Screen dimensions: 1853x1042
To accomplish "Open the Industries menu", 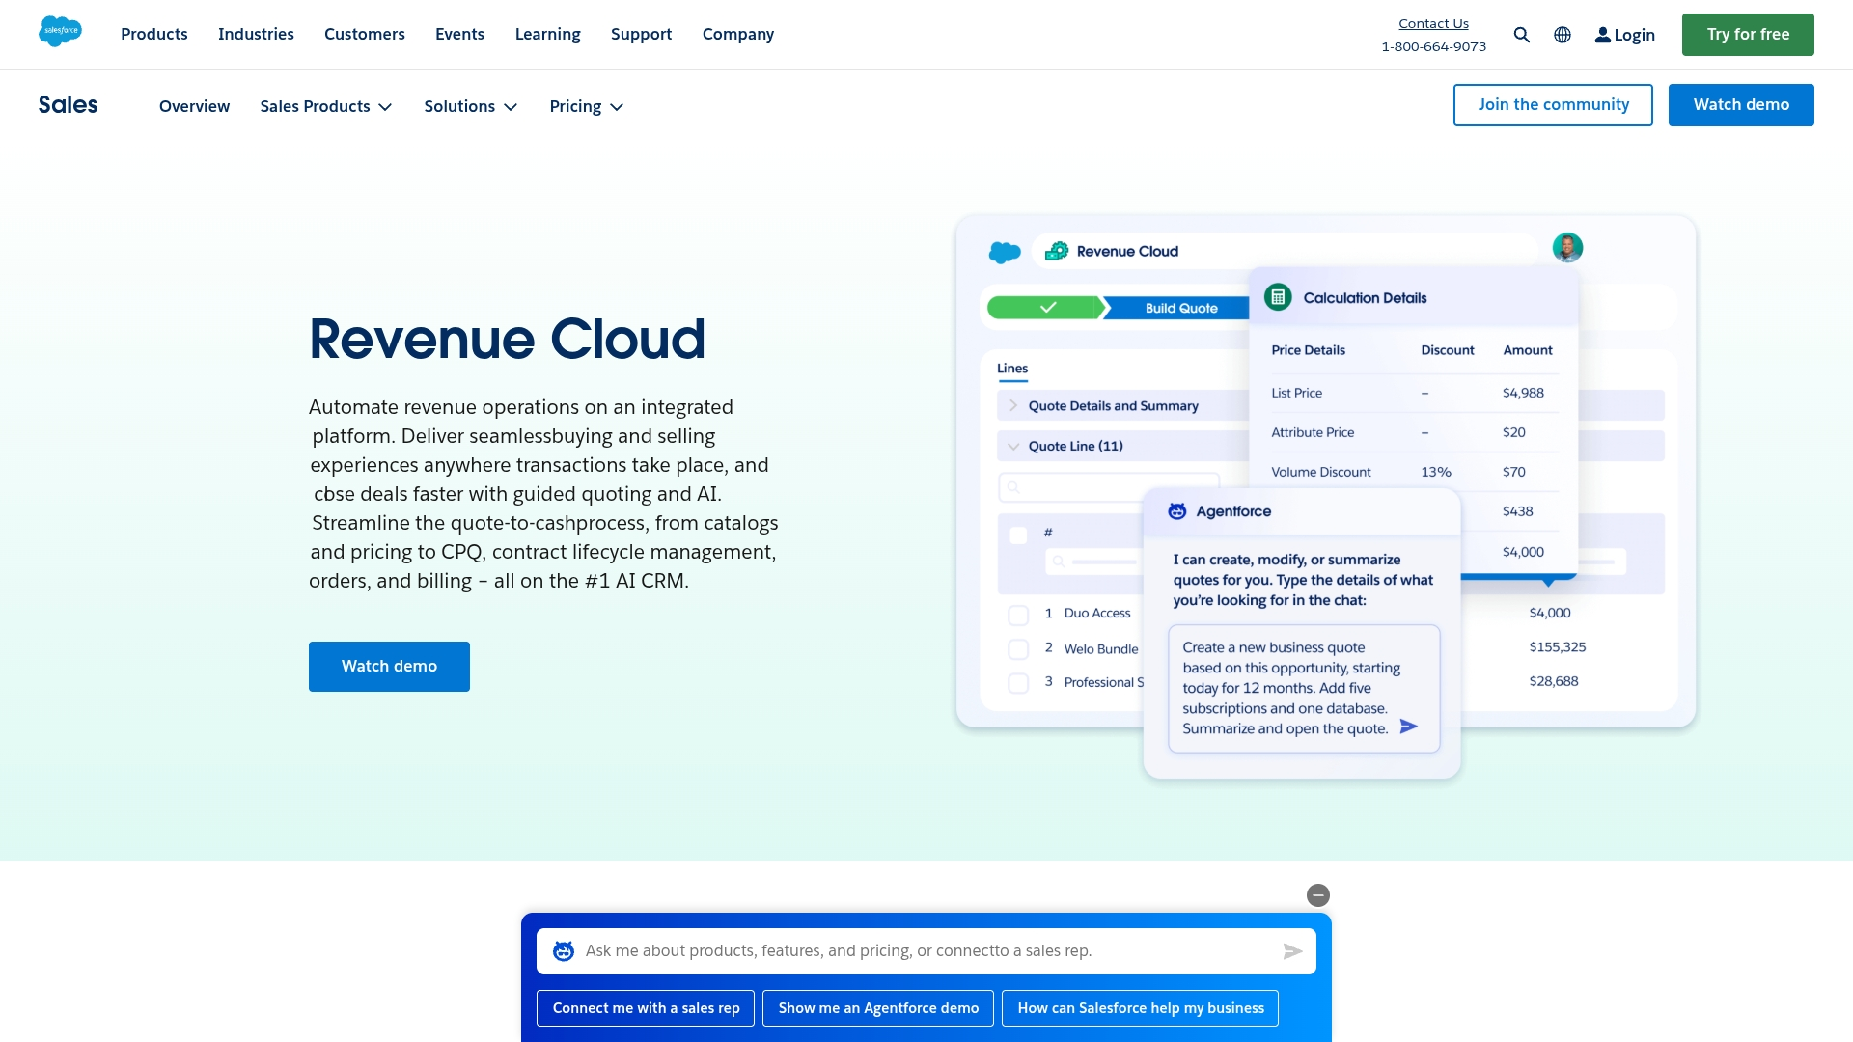I will click(x=256, y=34).
